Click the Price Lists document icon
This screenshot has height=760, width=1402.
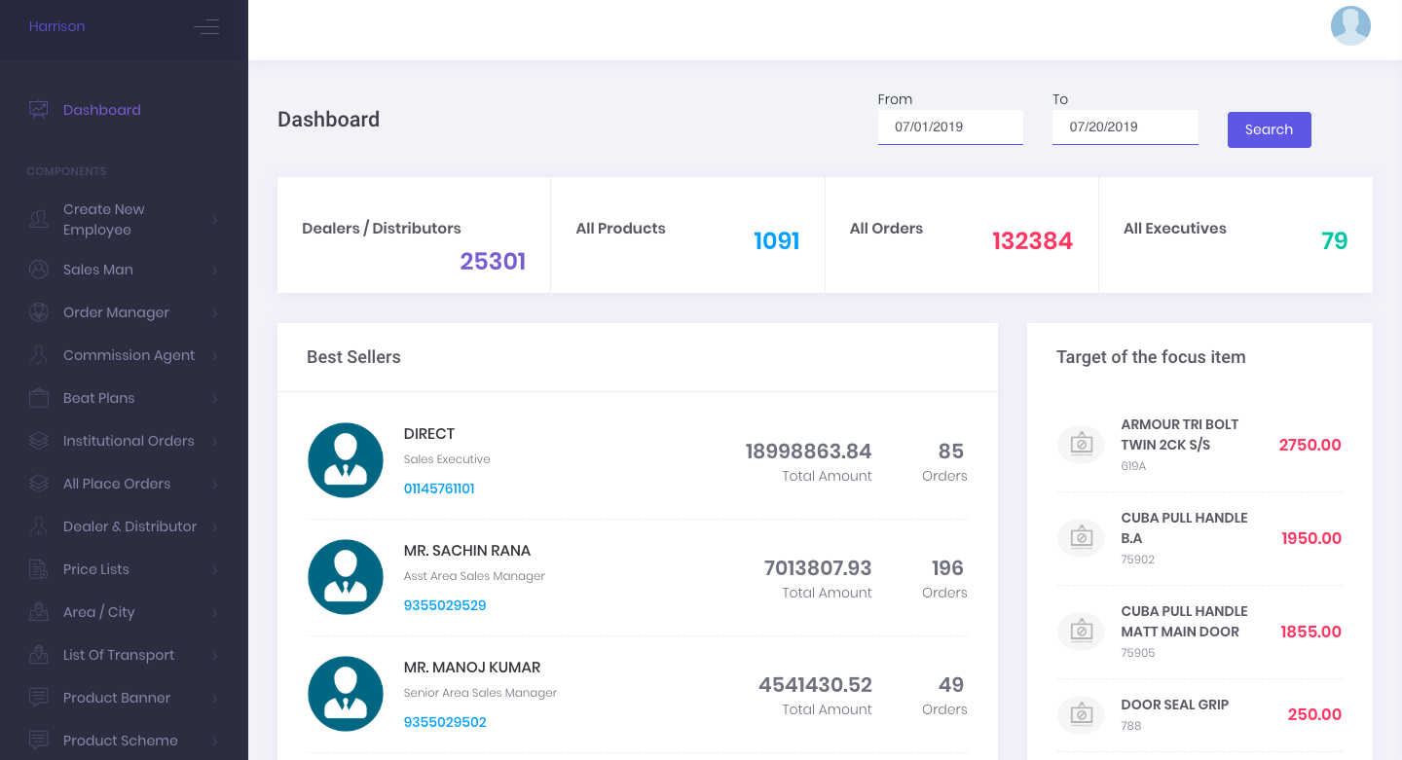[x=38, y=569]
